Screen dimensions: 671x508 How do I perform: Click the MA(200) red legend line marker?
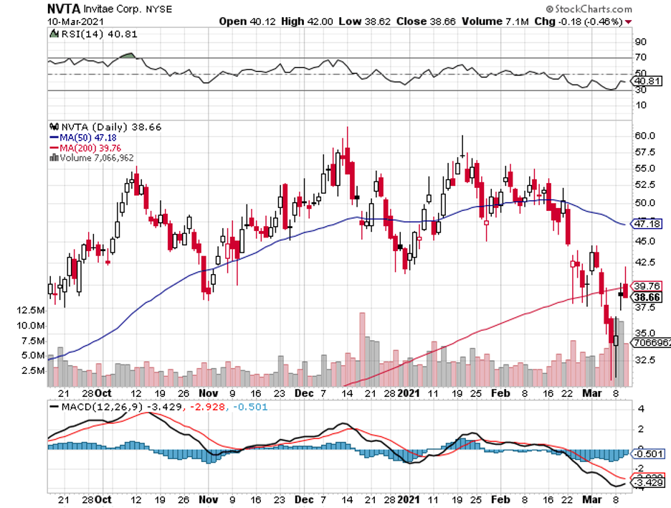52,148
